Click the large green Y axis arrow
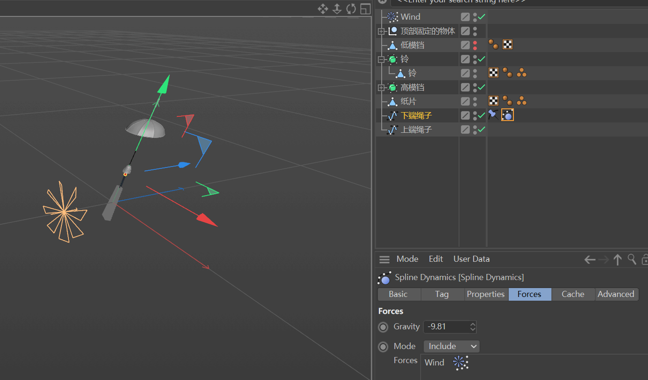648x380 pixels. [x=164, y=84]
